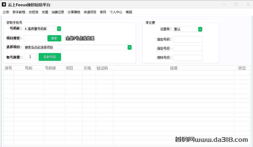Click the app logo icon in title bar
This screenshot has height=147, width=253.
[4, 4]
